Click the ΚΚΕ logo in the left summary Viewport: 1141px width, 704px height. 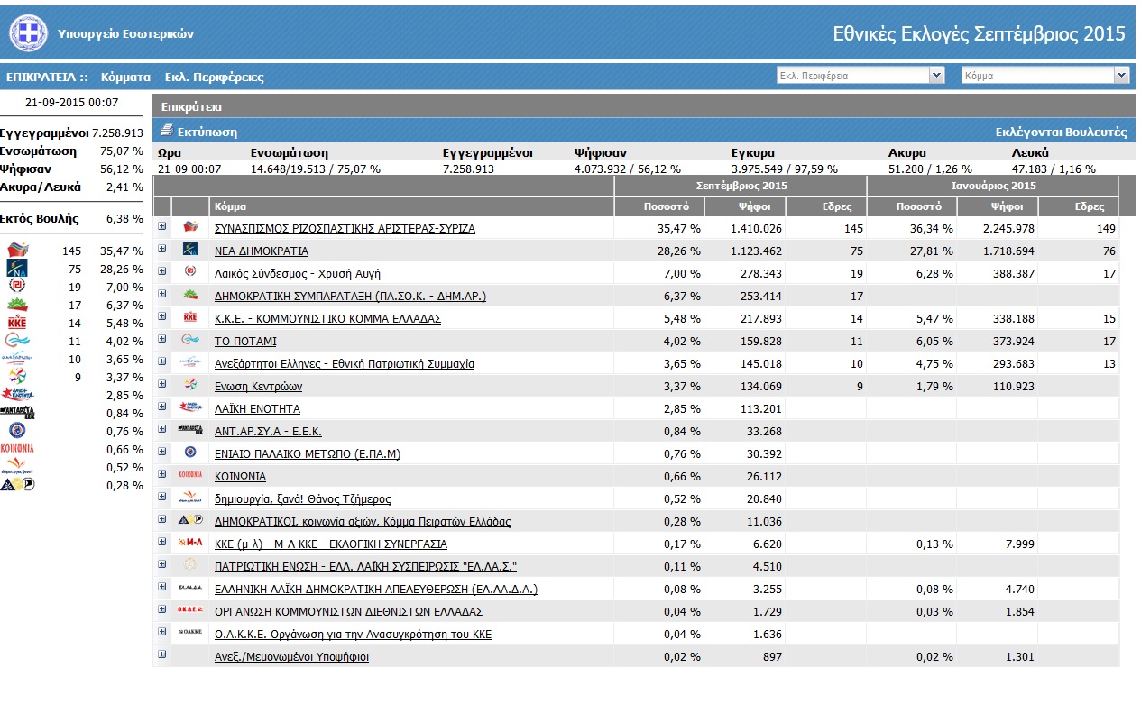(18, 323)
